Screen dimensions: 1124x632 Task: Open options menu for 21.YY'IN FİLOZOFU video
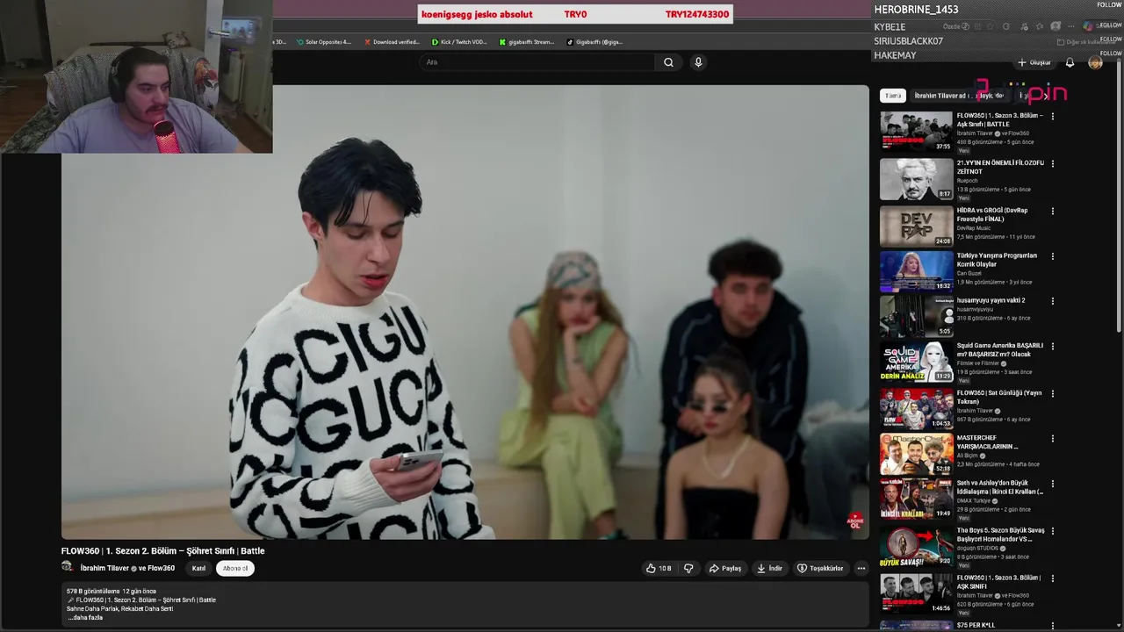click(x=1053, y=163)
